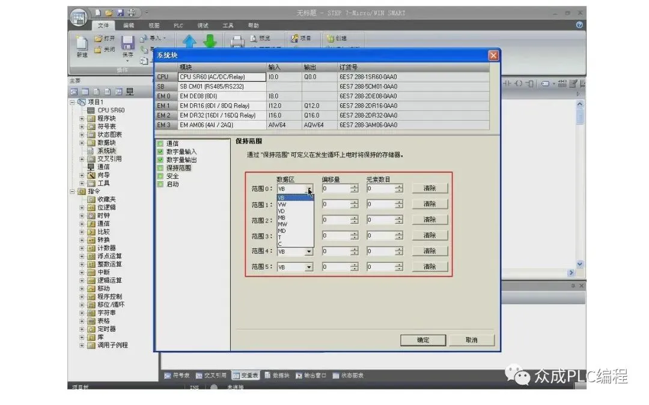The image size is (649, 405).
Task: Open the 工具 ribbon tab
Action: (x=228, y=26)
